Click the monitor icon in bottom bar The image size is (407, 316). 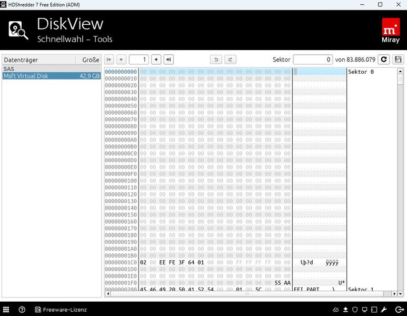[x=365, y=310]
